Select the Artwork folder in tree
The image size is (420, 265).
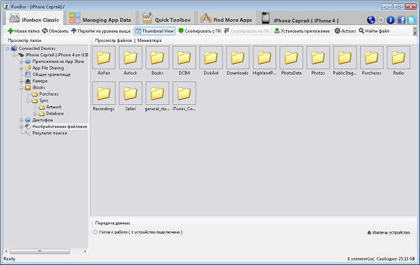point(54,107)
